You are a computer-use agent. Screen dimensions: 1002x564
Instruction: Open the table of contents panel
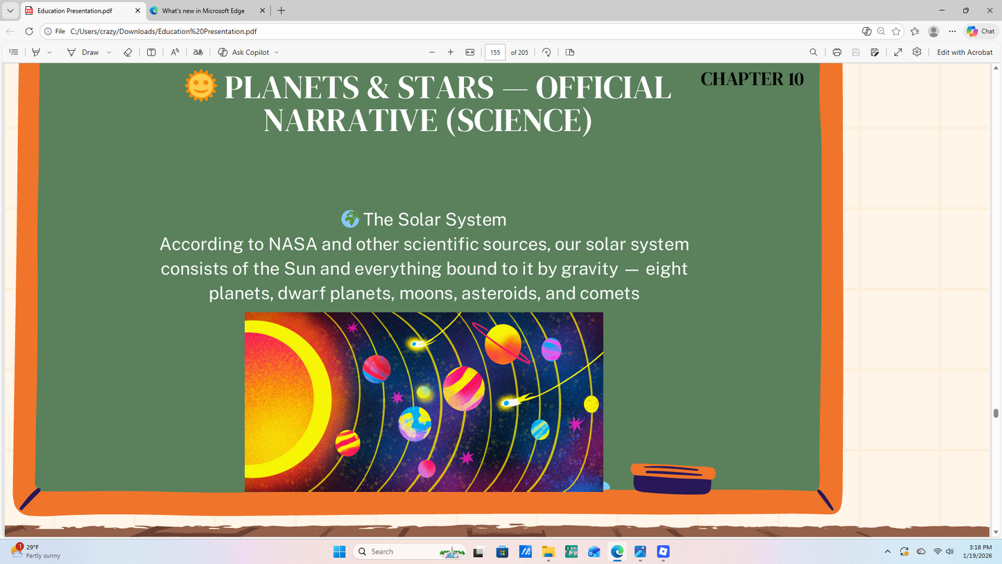(14, 52)
